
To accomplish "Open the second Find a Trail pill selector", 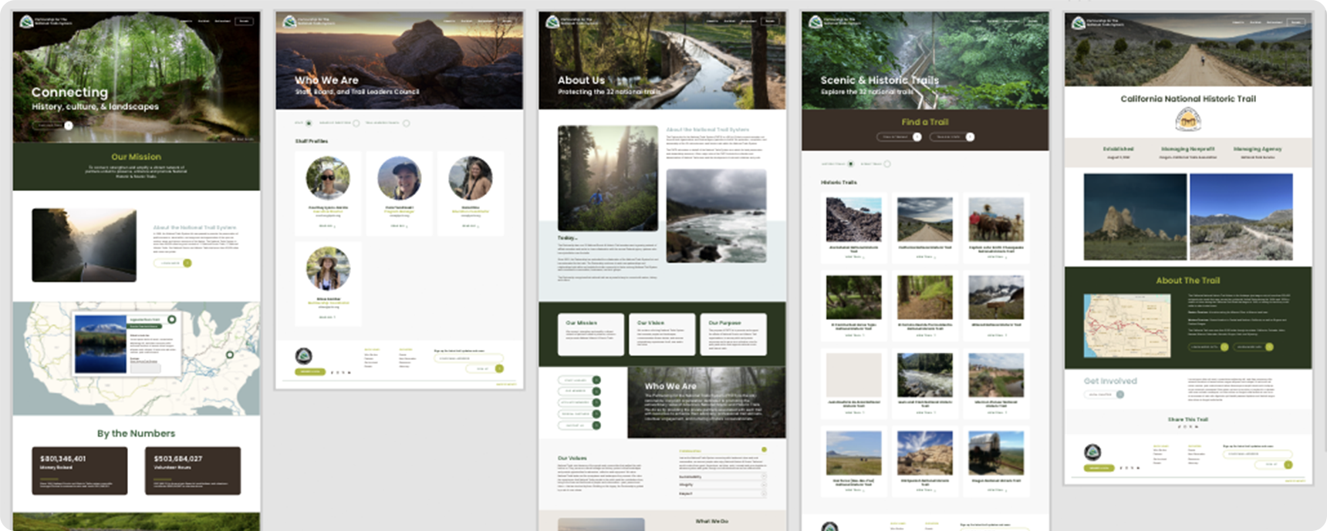I will pos(952,137).
